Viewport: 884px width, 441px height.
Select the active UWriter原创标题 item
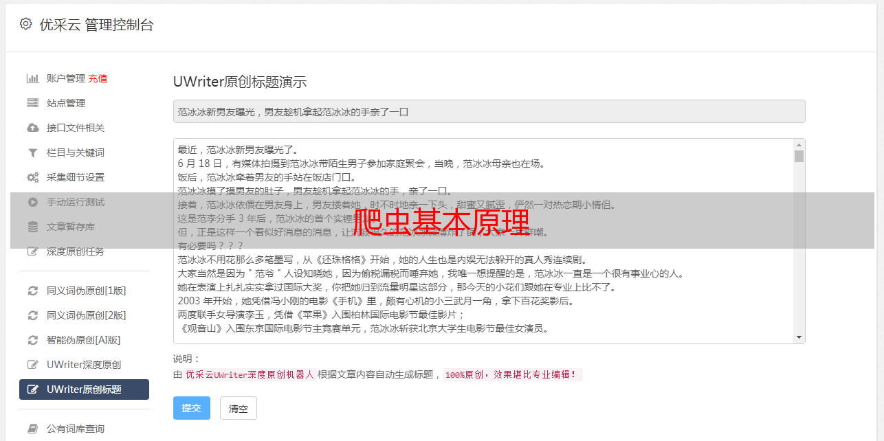[x=84, y=389]
